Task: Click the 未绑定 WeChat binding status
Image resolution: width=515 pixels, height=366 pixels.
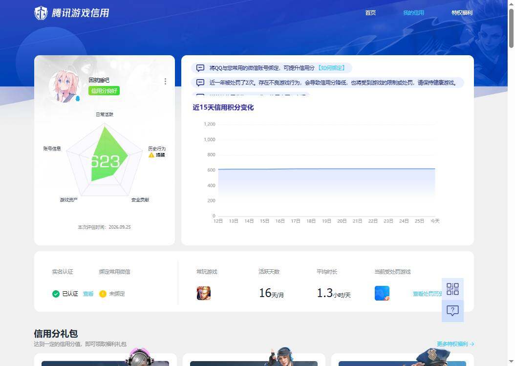Action: click(x=117, y=294)
